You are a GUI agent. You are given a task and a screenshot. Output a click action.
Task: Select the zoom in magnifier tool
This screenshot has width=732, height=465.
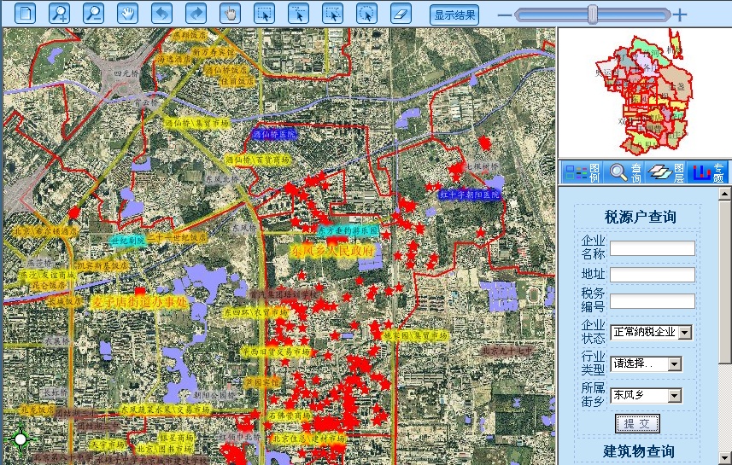(x=59, y=14)
